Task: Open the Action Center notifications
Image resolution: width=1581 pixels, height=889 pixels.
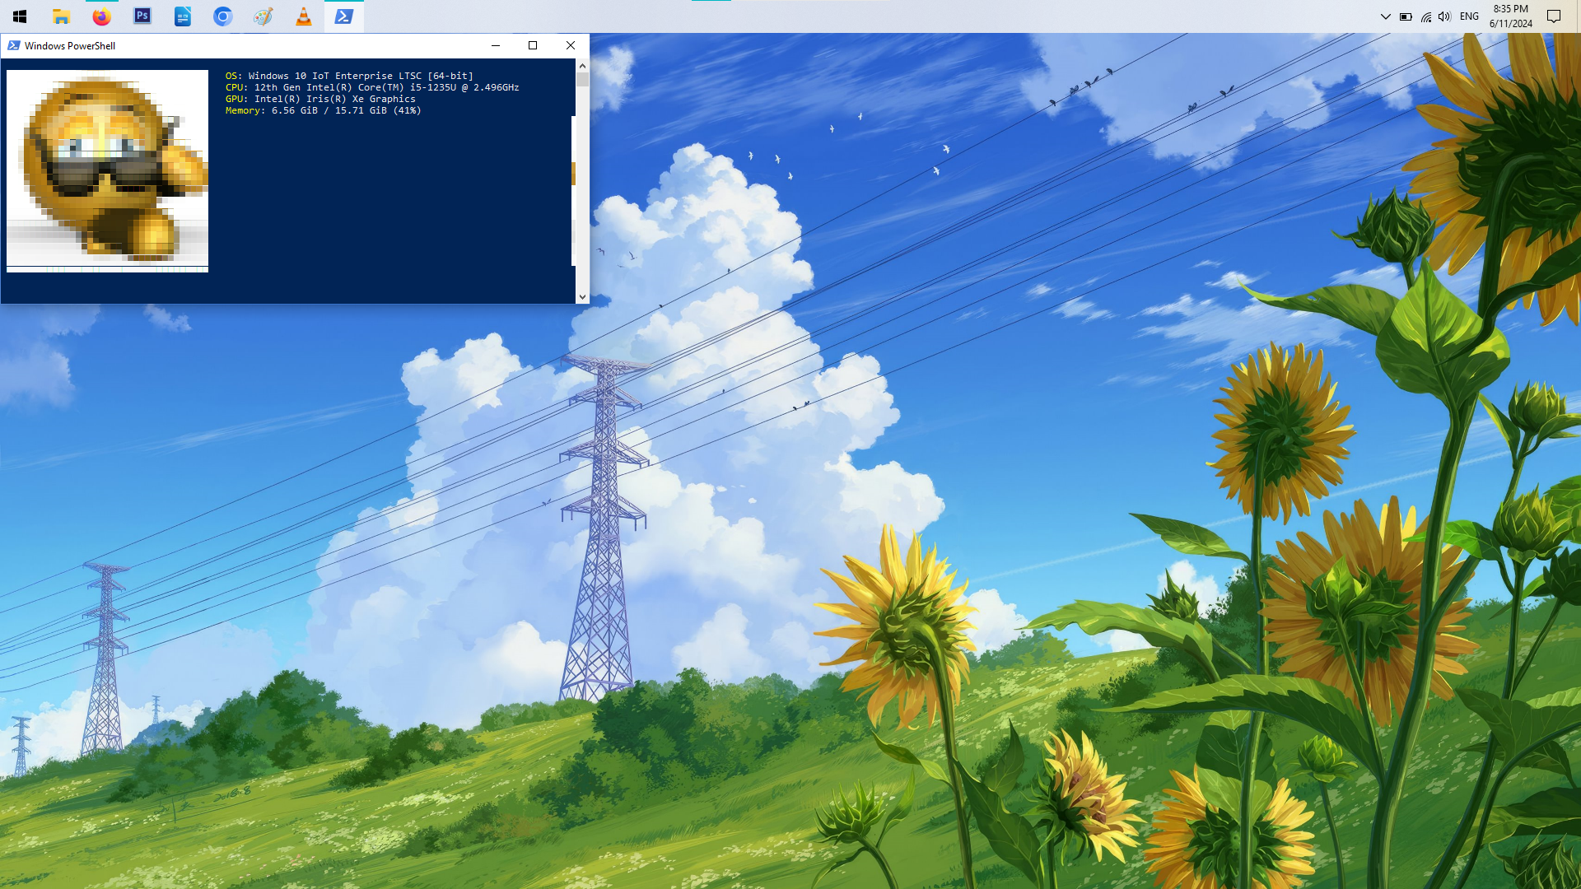Action: (x=1554, y=16)
